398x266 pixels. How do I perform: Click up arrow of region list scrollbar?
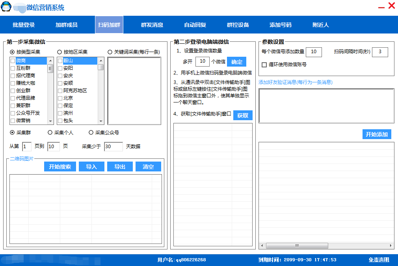101,61
